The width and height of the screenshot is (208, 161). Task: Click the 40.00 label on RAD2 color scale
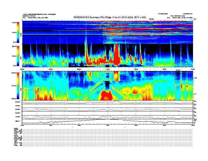pos(14,23)
